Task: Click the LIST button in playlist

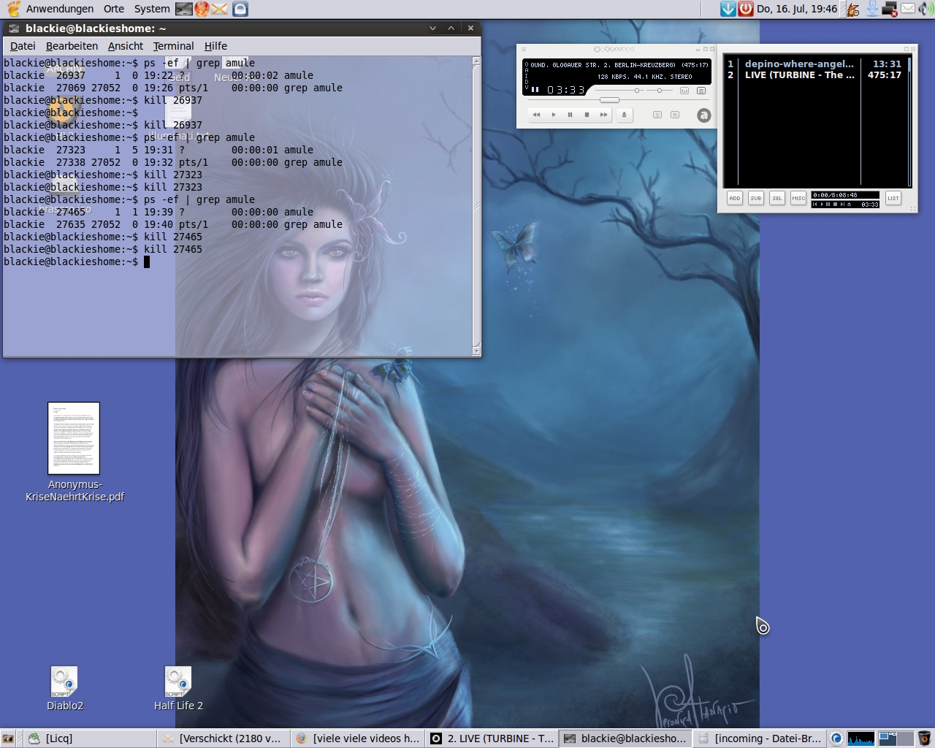Action: tap(893, 198)
